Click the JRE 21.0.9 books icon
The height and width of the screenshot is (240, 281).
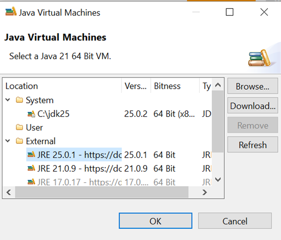click(x=31, y=168)
